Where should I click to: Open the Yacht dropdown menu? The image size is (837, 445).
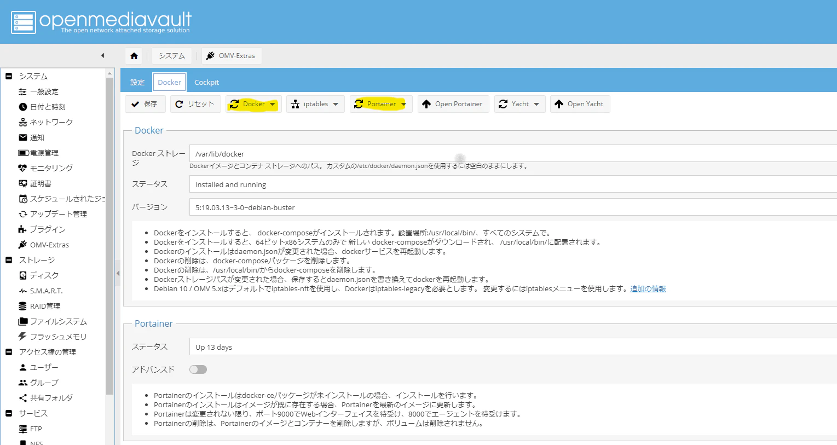pyautogui.click(x=519, y=104)
